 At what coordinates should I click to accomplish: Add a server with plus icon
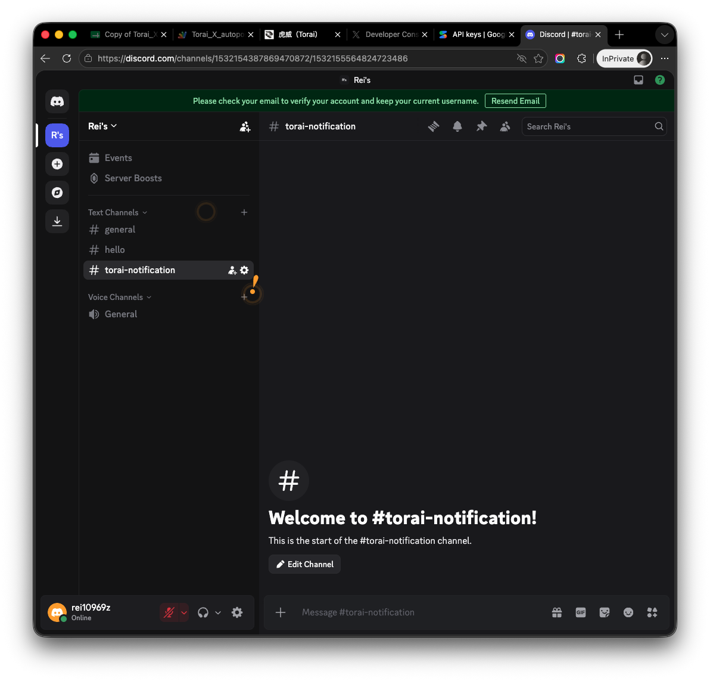(x=57, y=164)
